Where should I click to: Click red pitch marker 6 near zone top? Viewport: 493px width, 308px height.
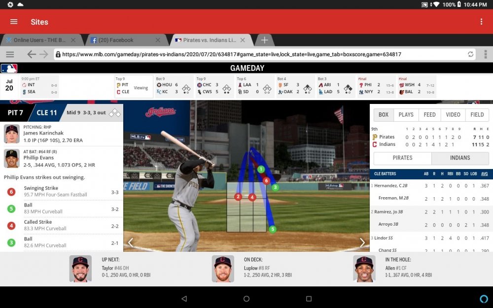click(x=266, y=180)
